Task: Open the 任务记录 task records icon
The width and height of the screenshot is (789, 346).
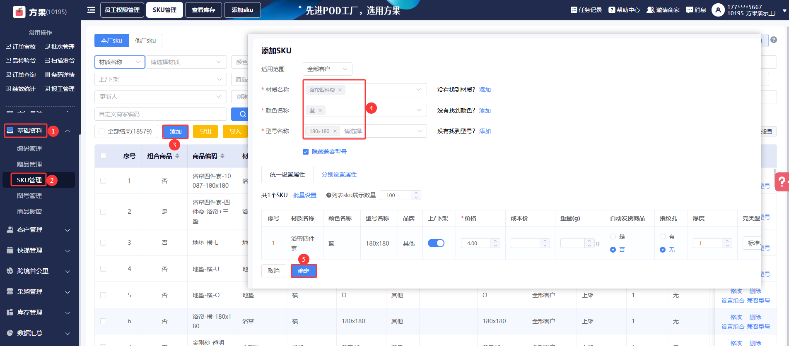Action: click(x=574, y=10)
